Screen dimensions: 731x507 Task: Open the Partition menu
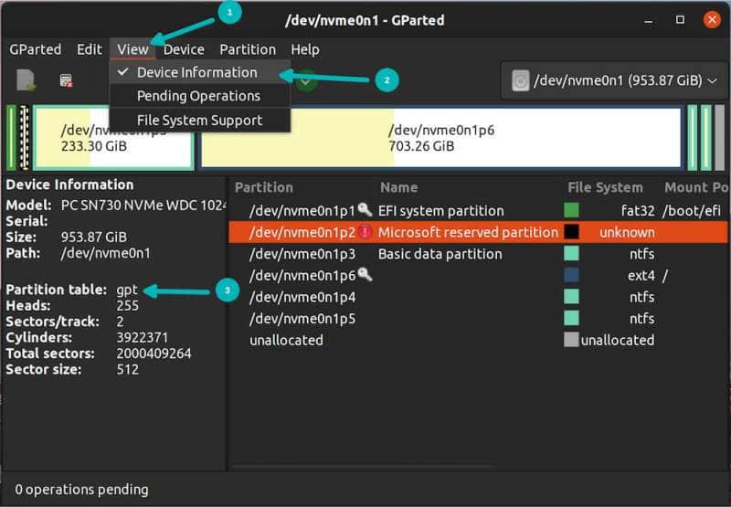247,49
